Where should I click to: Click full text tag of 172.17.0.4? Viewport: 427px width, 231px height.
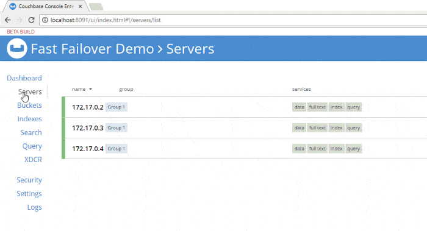point(317,149)
